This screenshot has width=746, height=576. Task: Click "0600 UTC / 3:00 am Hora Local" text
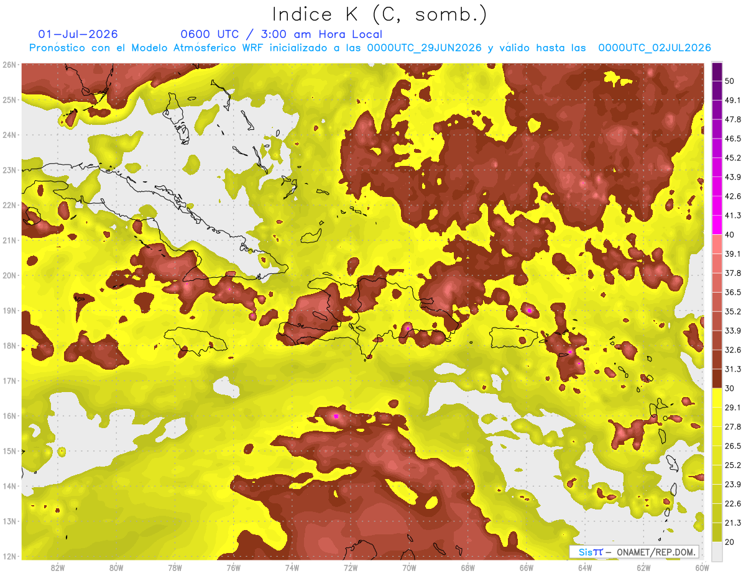click(x=282, y=34)
